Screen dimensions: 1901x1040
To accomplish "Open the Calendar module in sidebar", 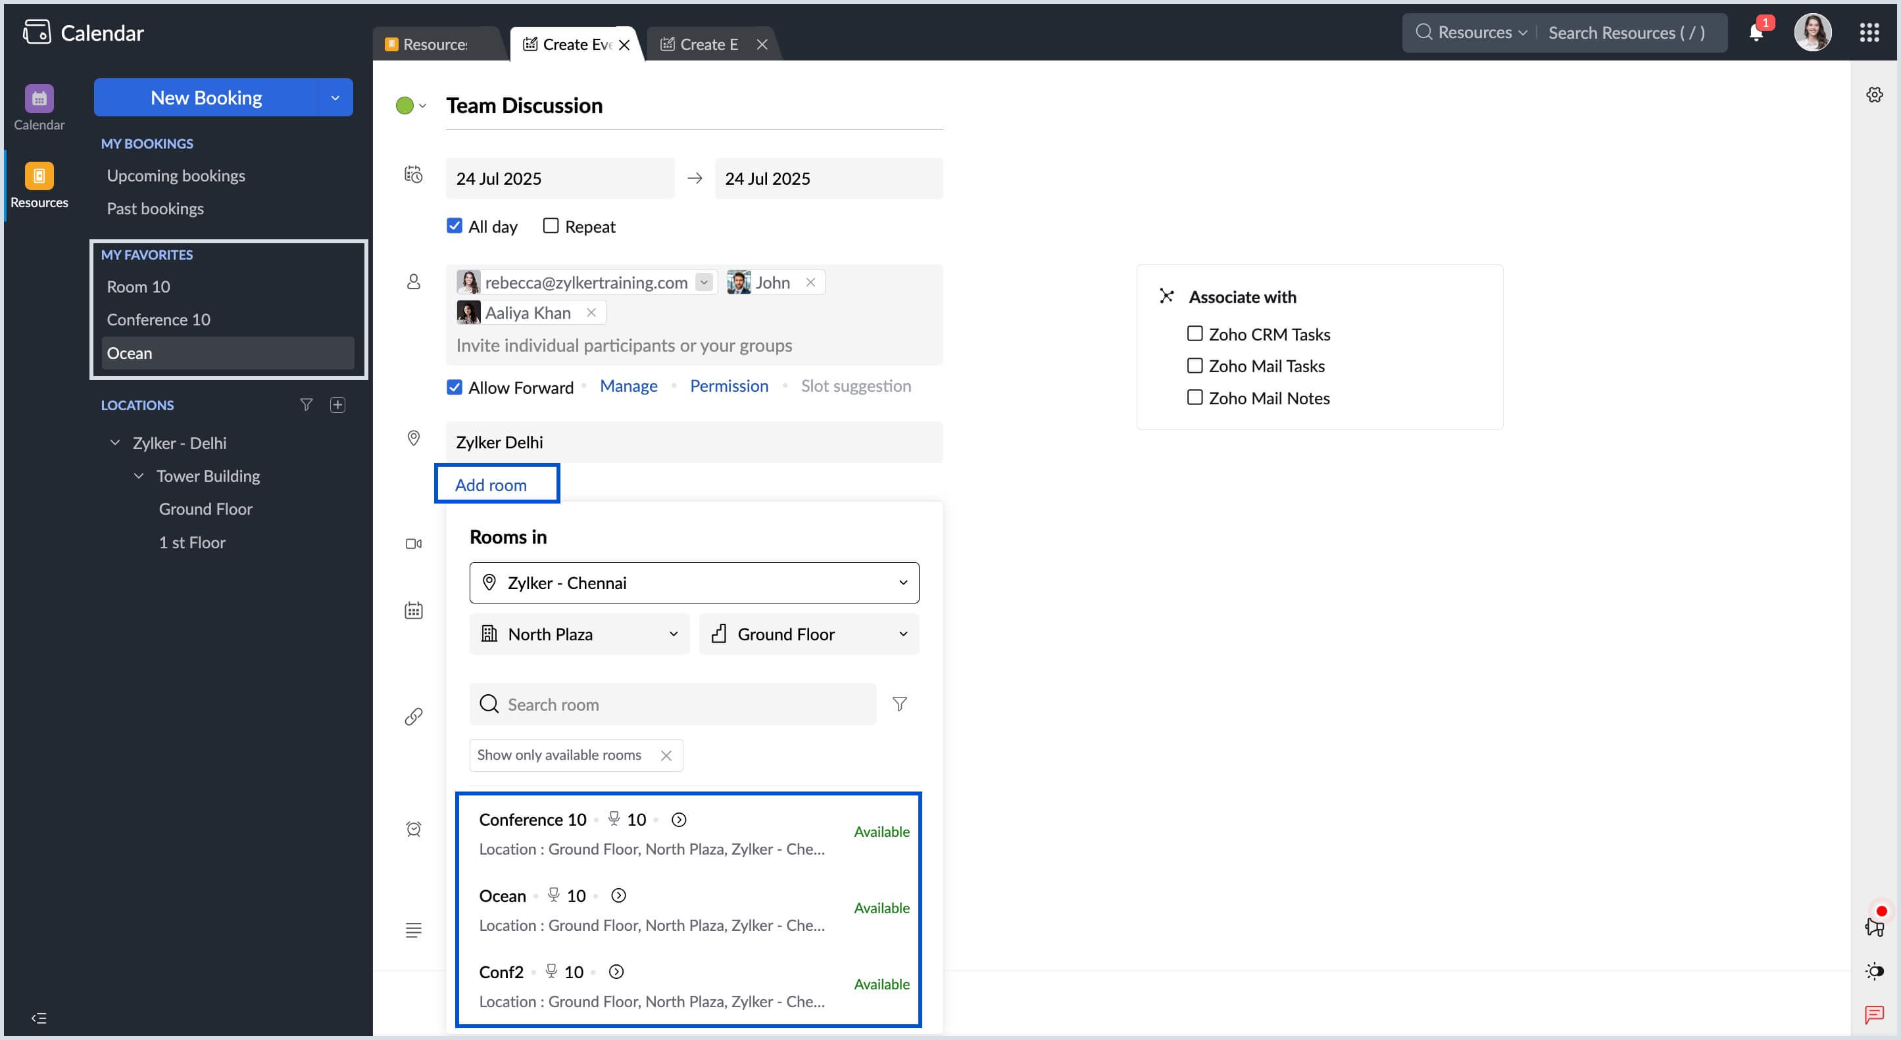I will point(39,107).
